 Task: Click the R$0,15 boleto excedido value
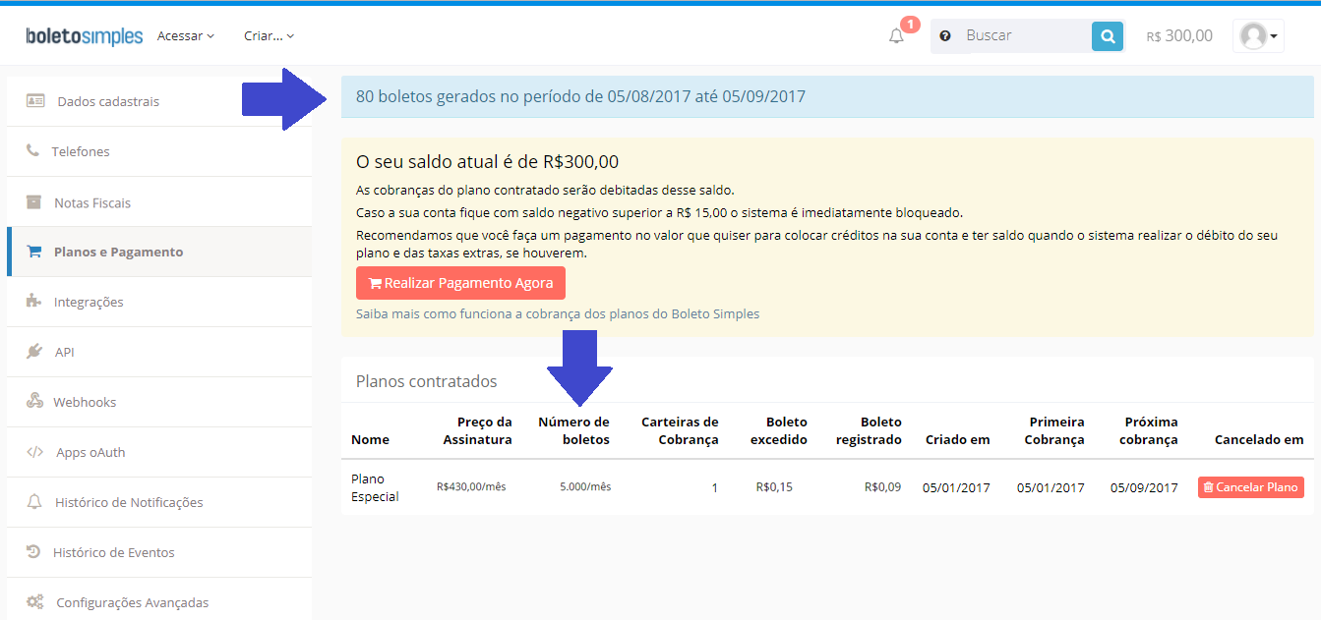[774, 486]
